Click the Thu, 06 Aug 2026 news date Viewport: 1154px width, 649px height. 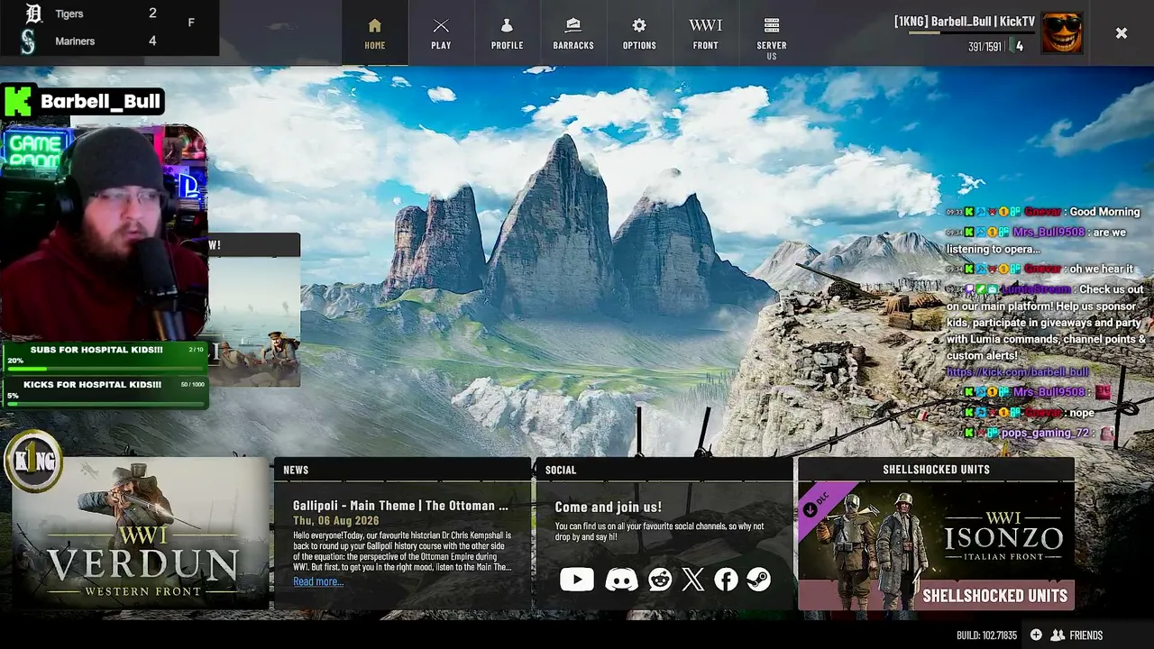(x=335, y=521)
